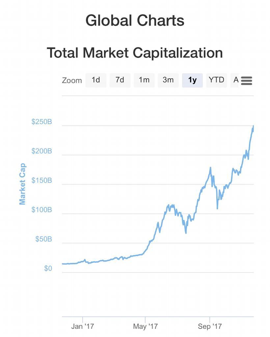Click the Sep '17 date label
This screenshot has width=270, height=337.
(210, 326)
